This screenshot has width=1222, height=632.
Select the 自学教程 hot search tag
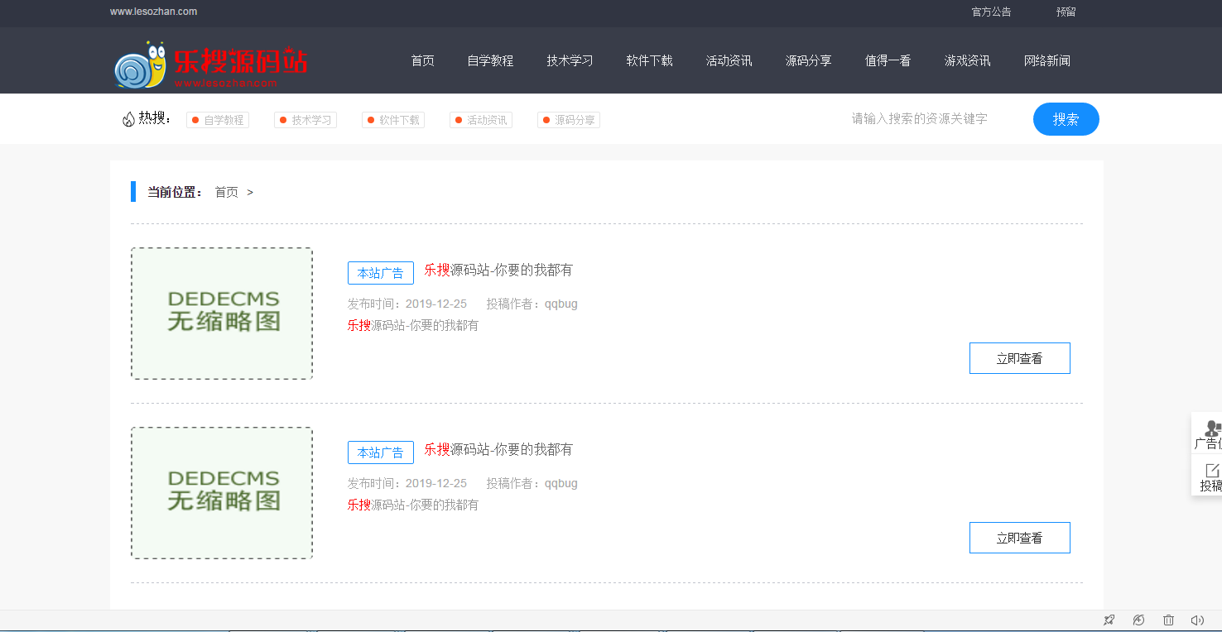pos(218,120)
